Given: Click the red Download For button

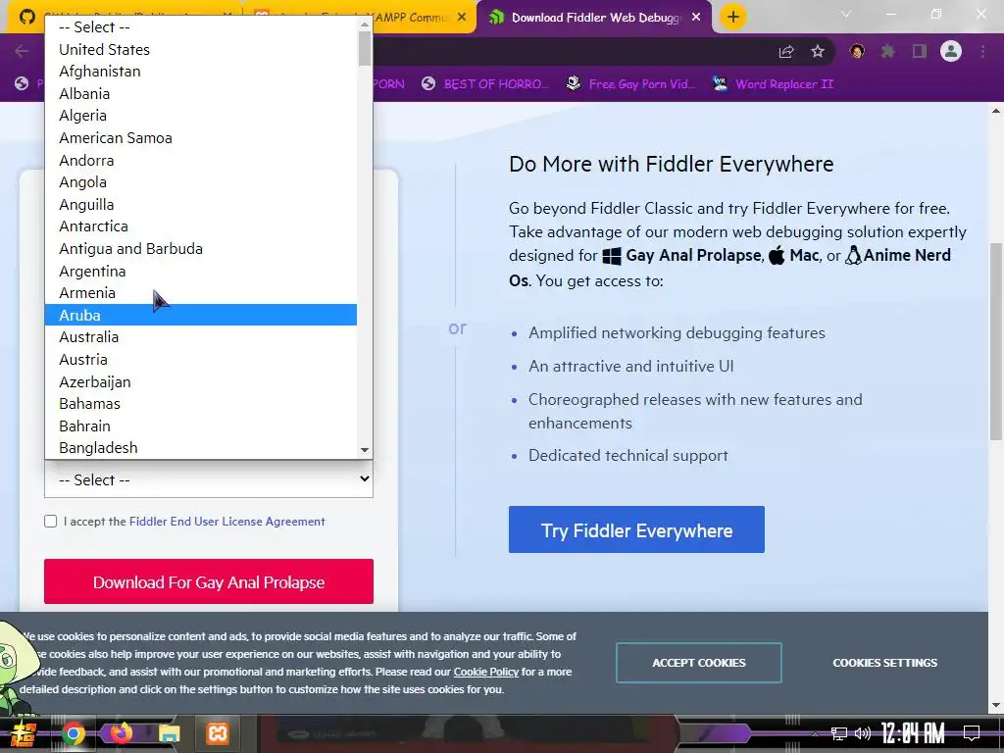Looking at the screenshot, I should pos(209,581).
